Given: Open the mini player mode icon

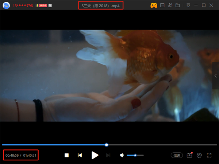Looking at the screenshot, I should pos(163,5).
